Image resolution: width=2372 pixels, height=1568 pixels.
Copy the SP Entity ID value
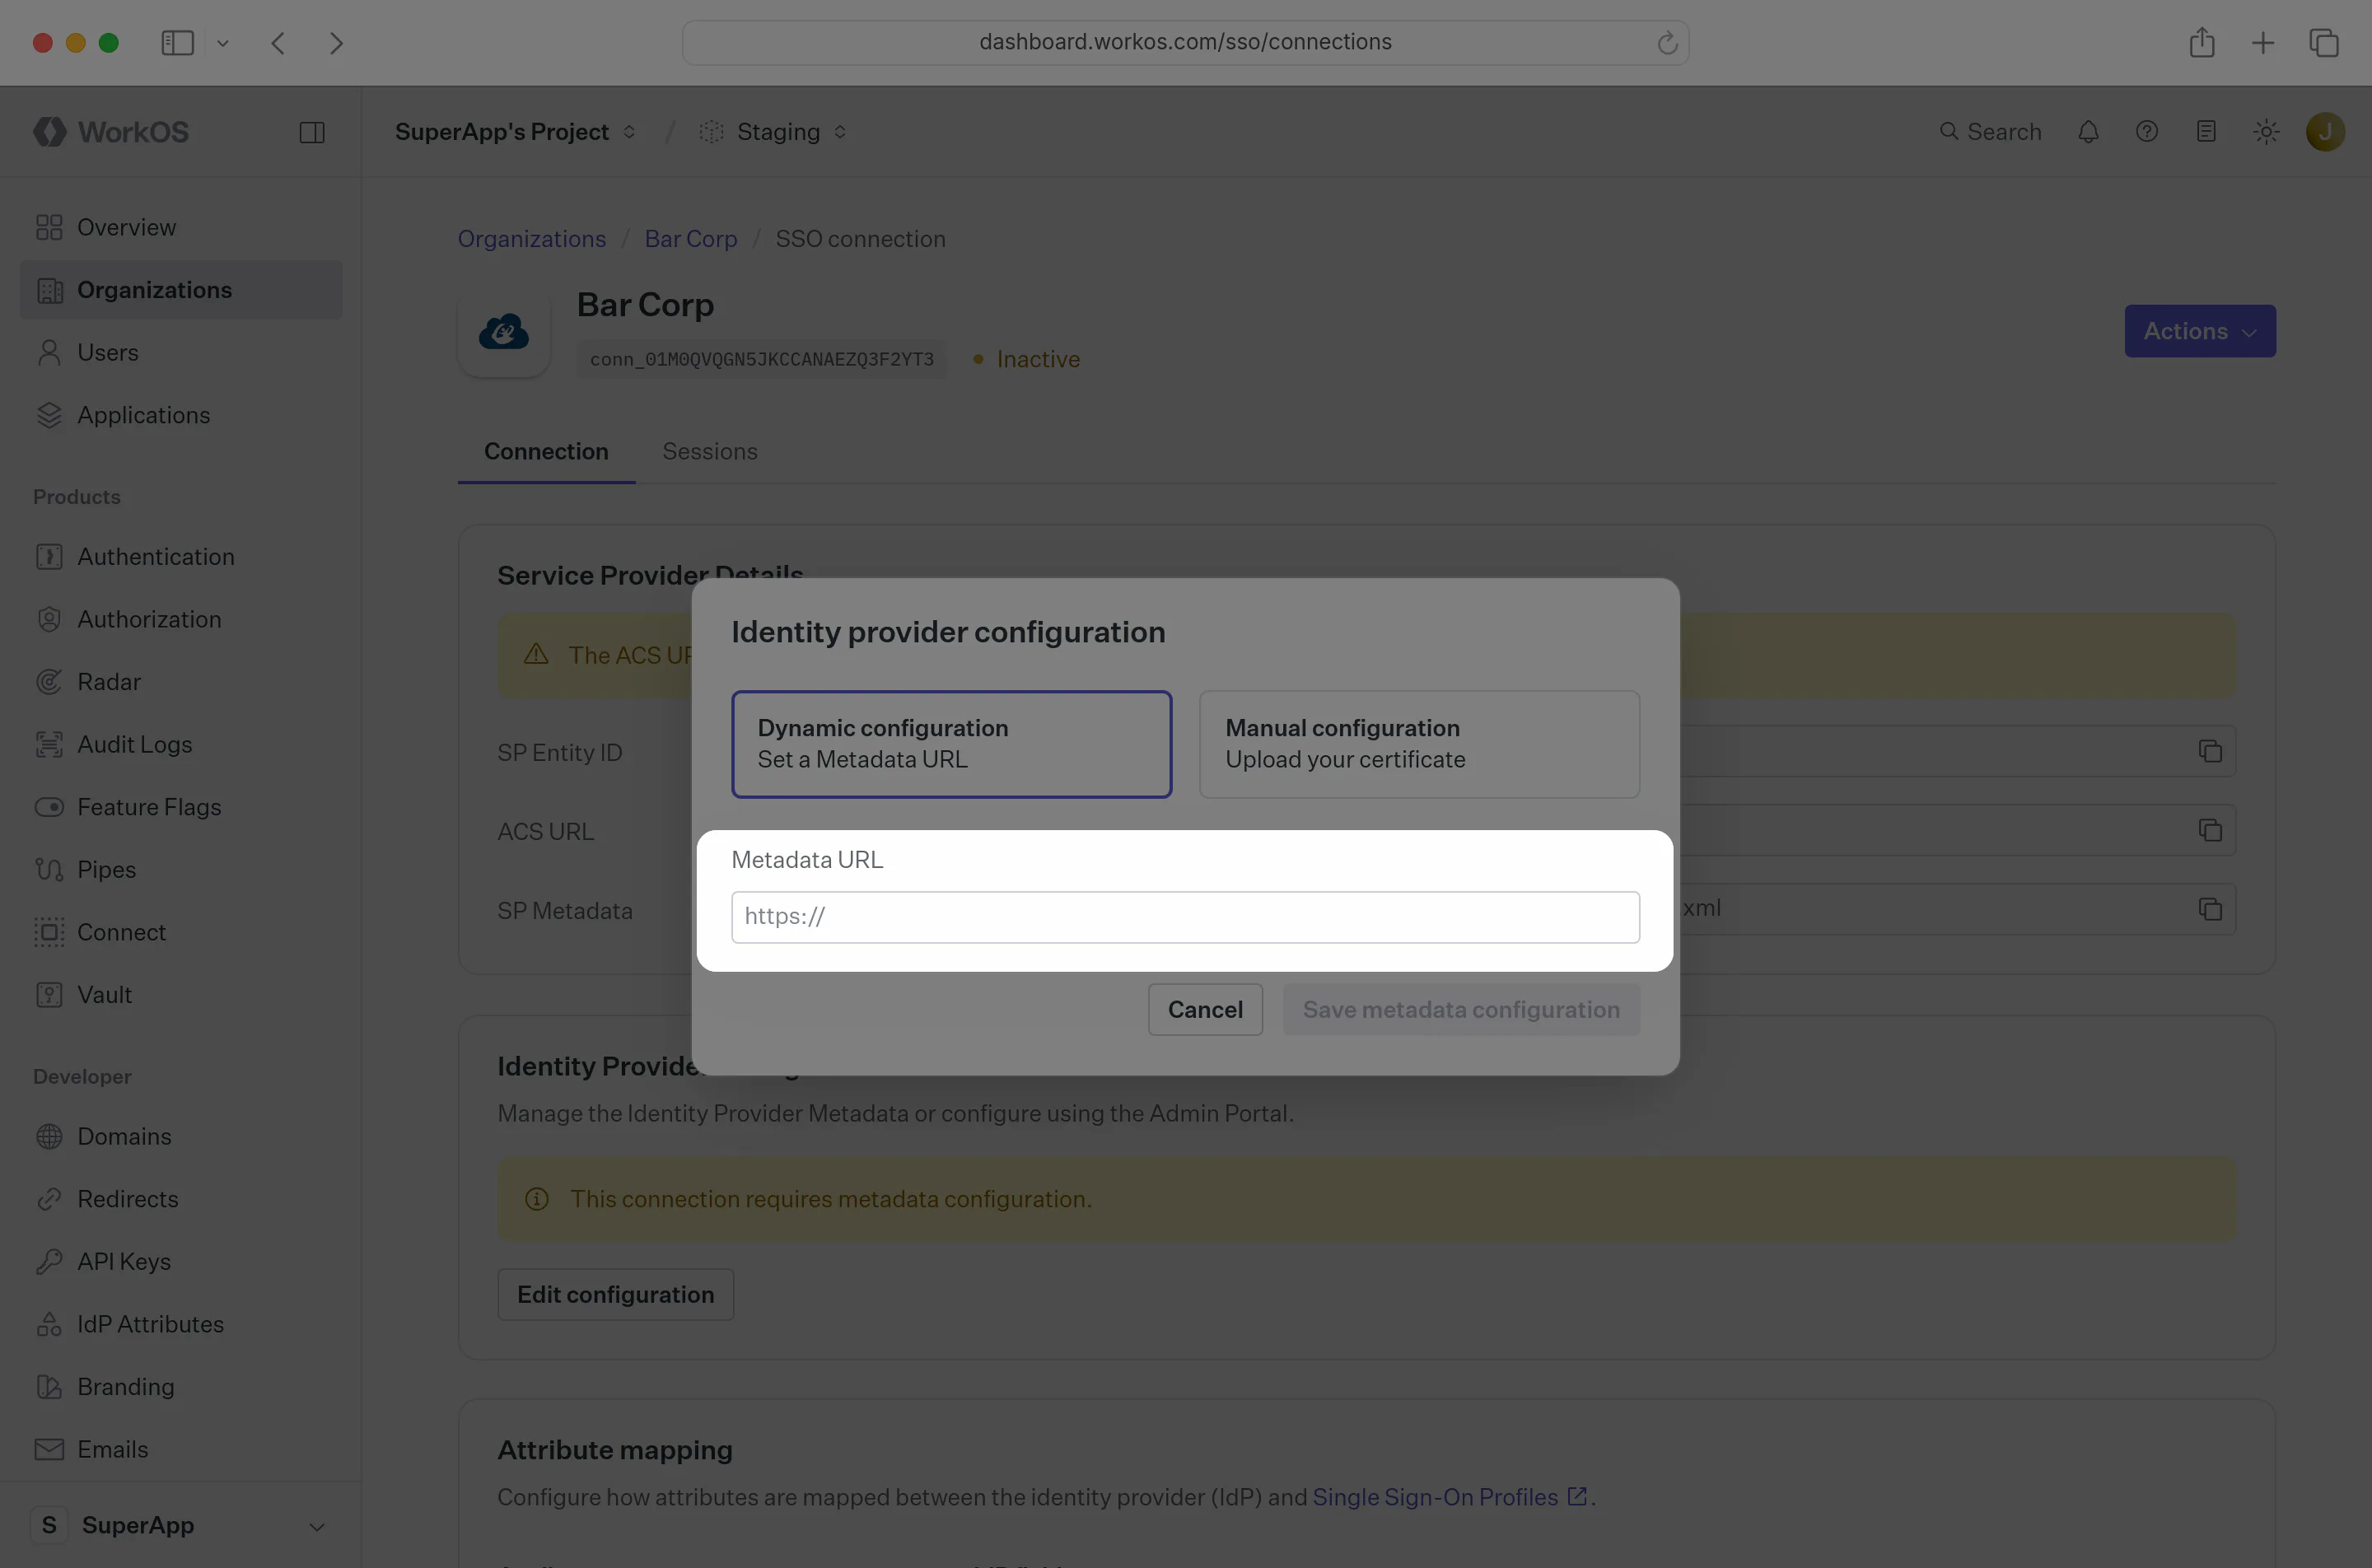(2210, 751)
